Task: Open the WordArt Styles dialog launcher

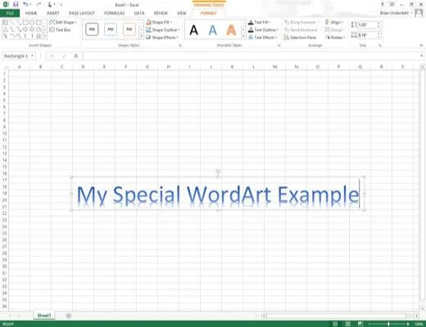Action: tap(279, 46)
